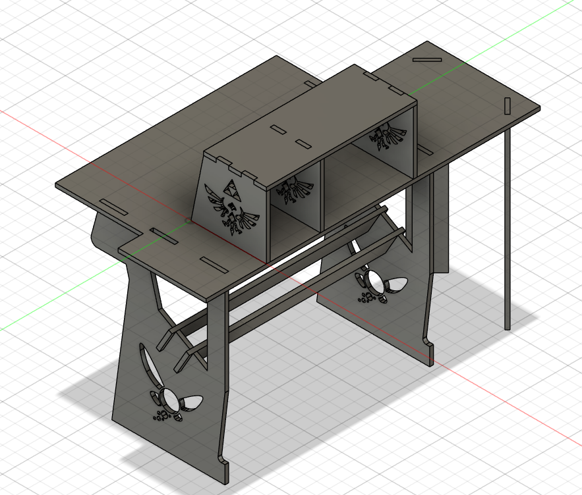Screen dimensions: 582x495
Task: Select the top panel of the desk hutch
Action: tap(310, 126)
